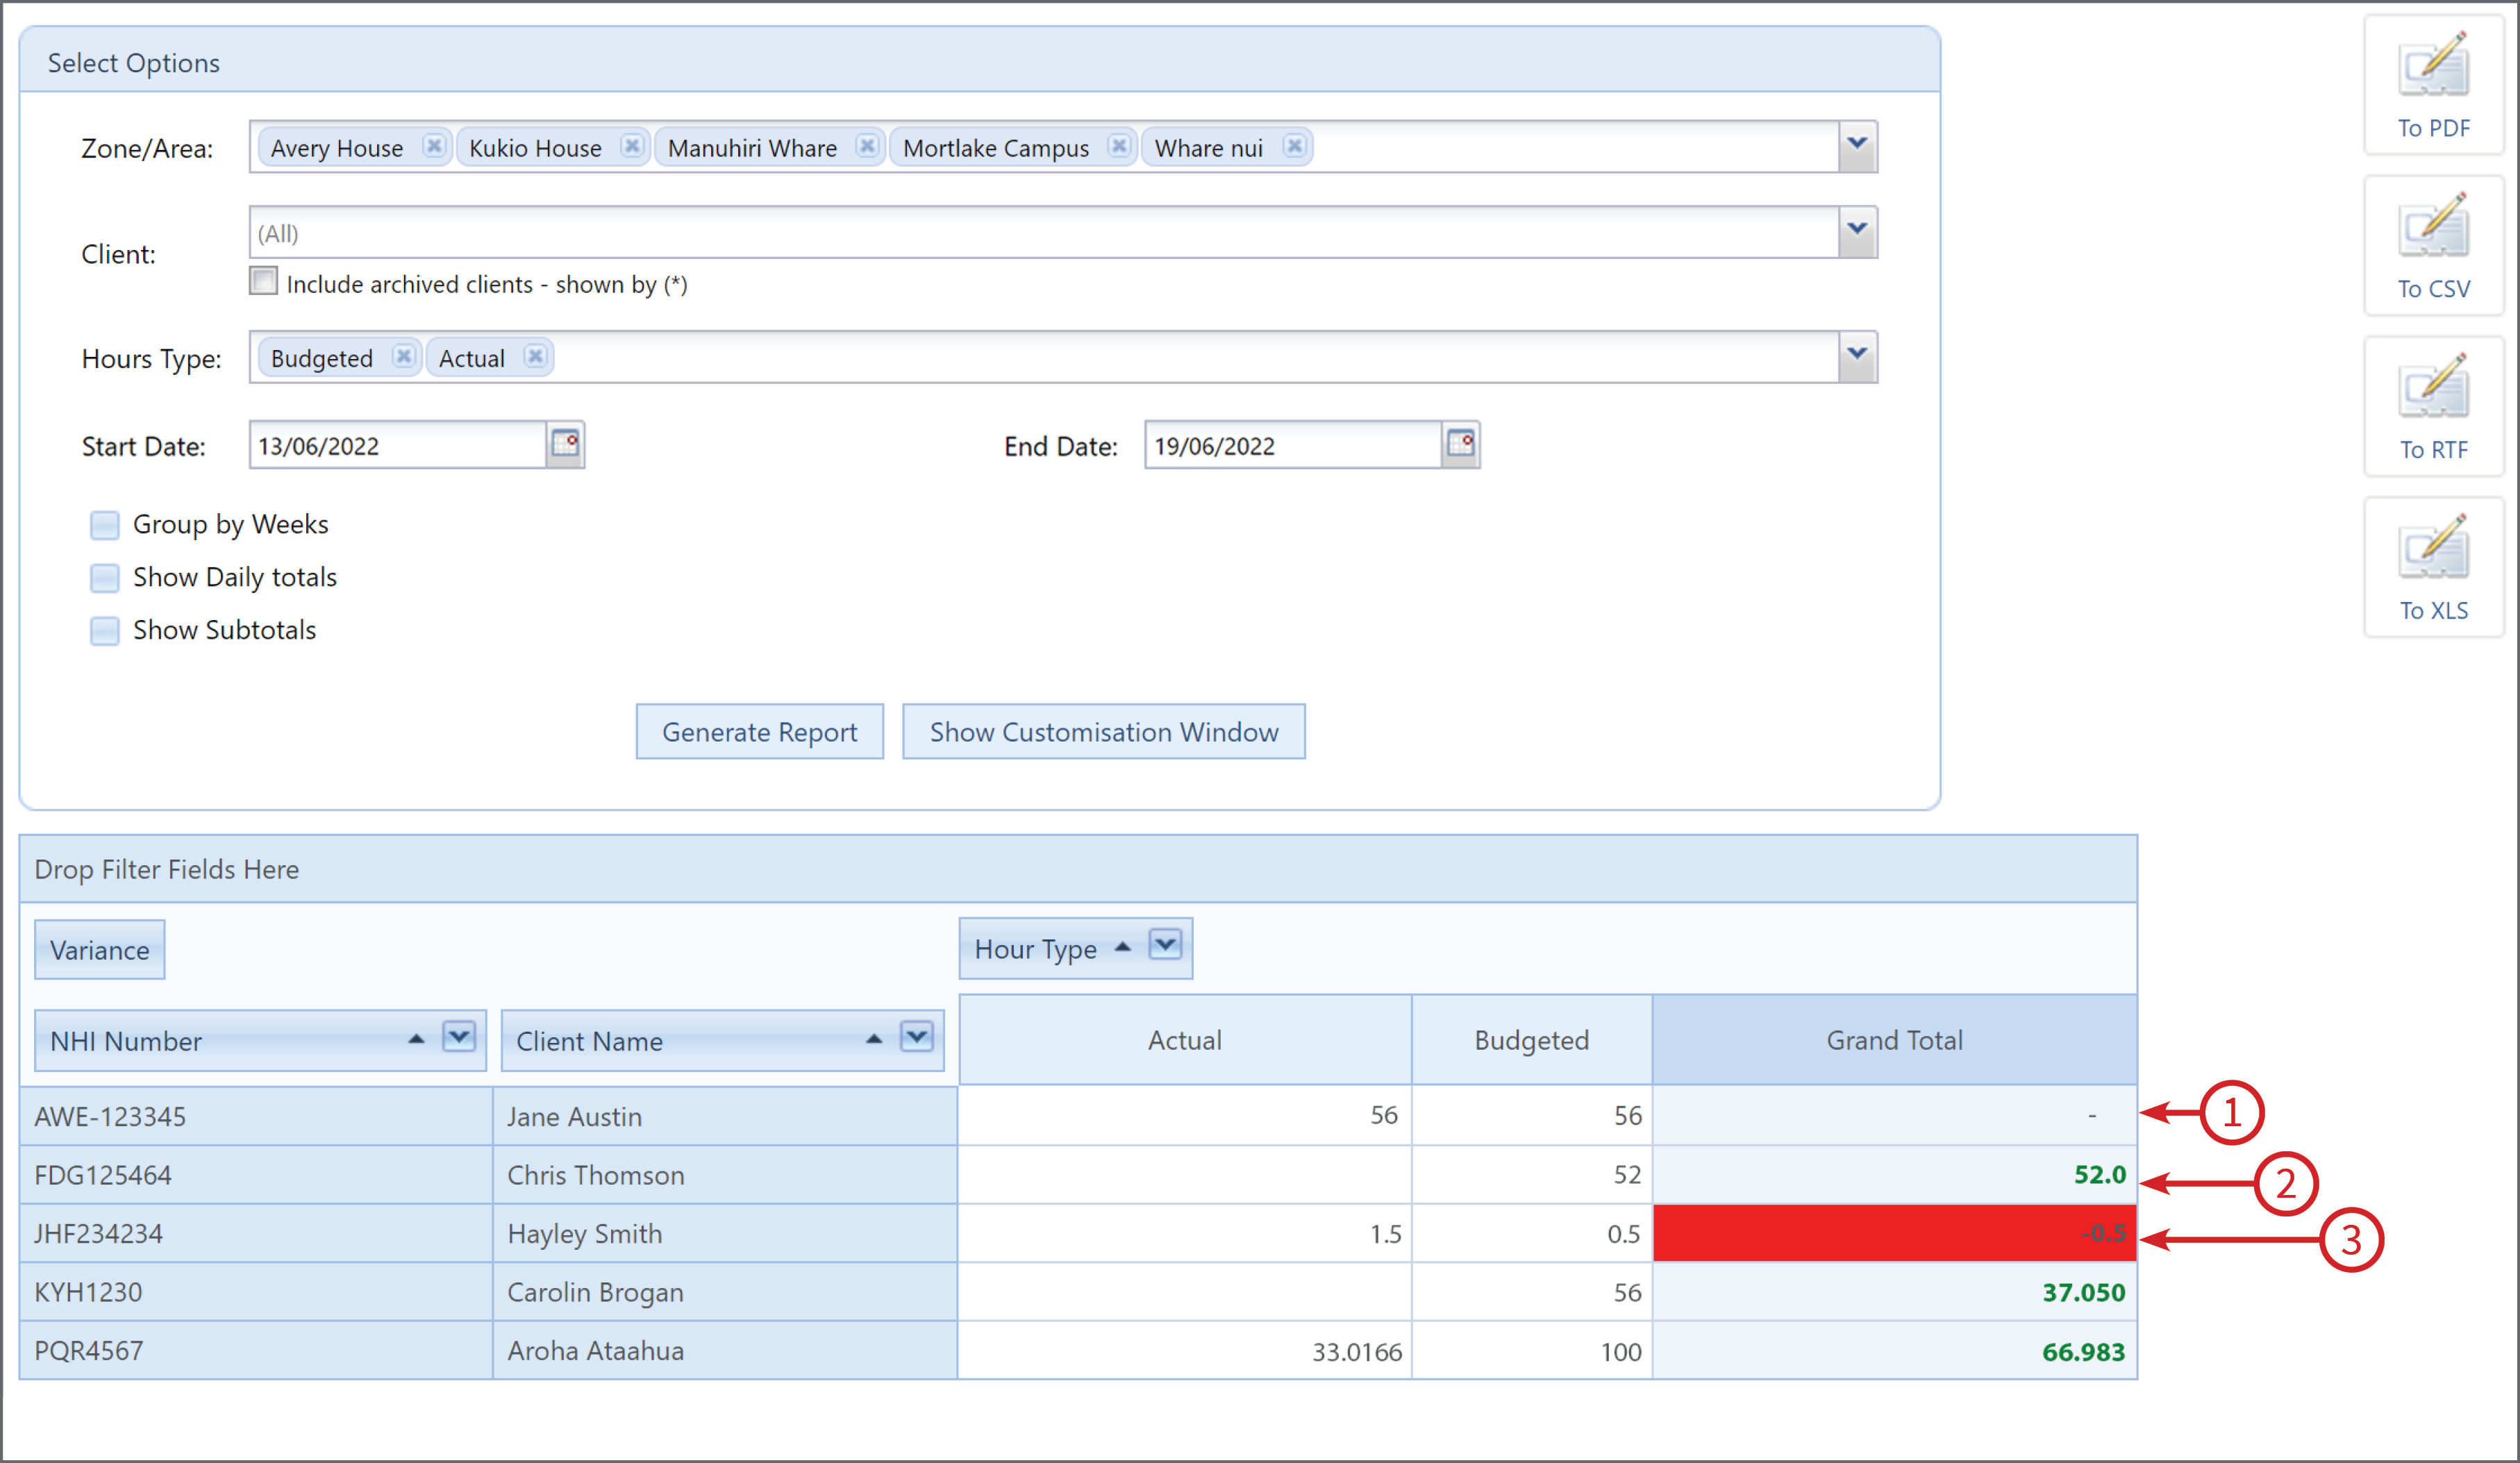Image resolution: width=2520 pixels, height=1463 pixels.
Task: Remove Whare nui tag from Zone/Area
Action: point(1294,147)
